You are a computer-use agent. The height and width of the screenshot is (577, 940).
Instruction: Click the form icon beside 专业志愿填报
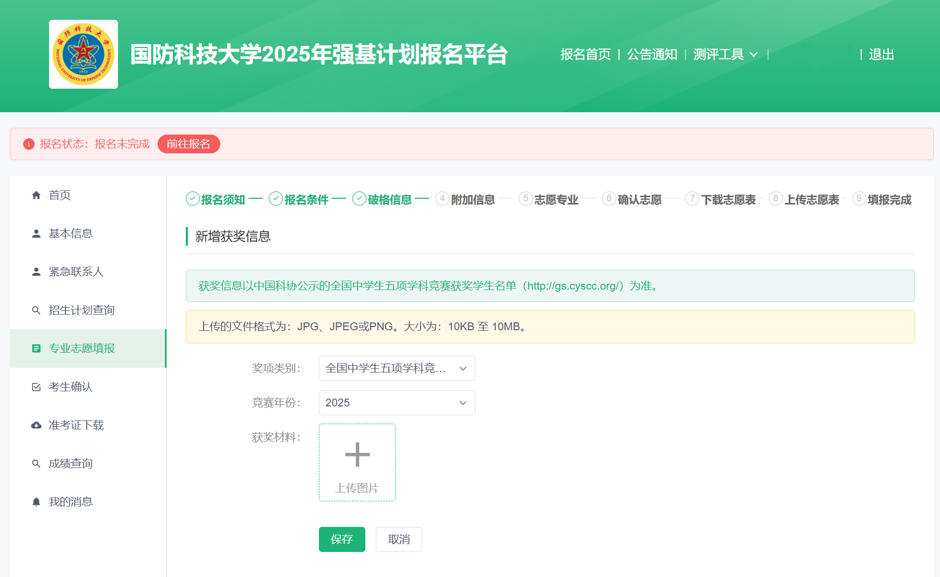click(x=36, y=348)
